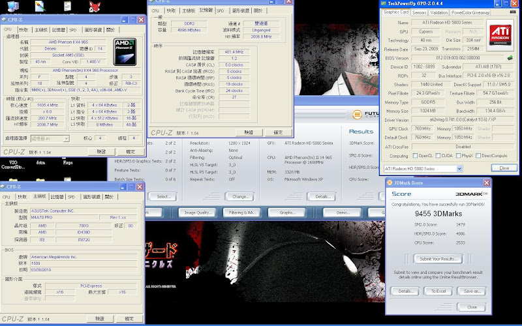Open the 記憶體 tab in CPU-Z processor window
Screen dimensions: 522x326
pos(58,30)
